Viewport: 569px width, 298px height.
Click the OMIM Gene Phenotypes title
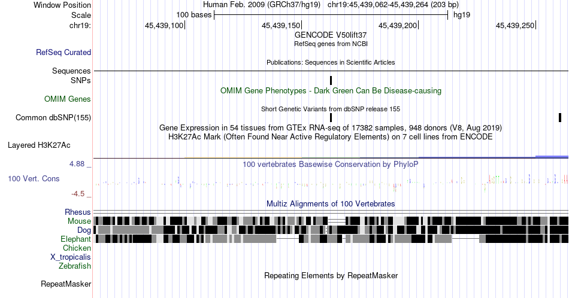click(331, 90)
